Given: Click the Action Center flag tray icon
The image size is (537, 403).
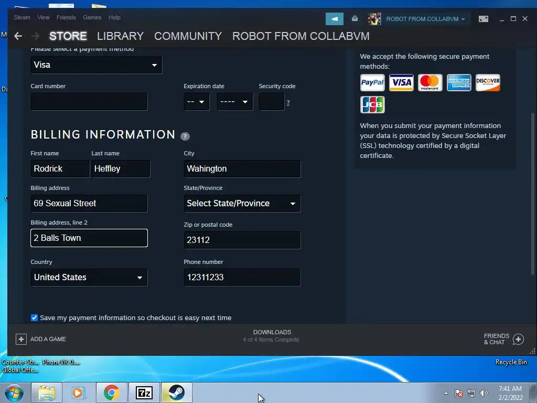Looking at the screenshot, I should click(x=459, y=393).
